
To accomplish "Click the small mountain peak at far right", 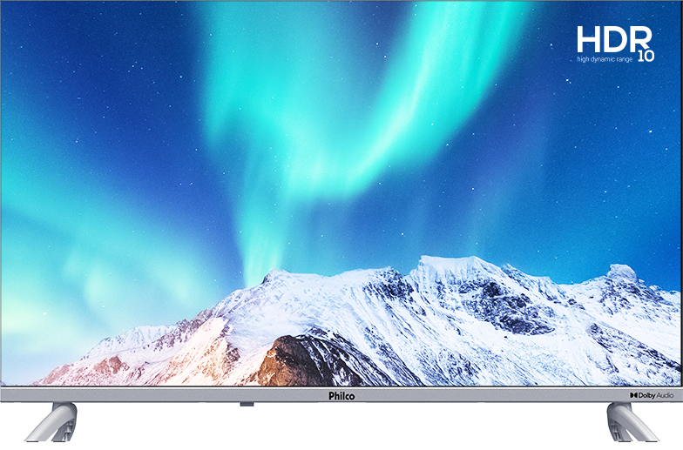I will tap(621, 272).
